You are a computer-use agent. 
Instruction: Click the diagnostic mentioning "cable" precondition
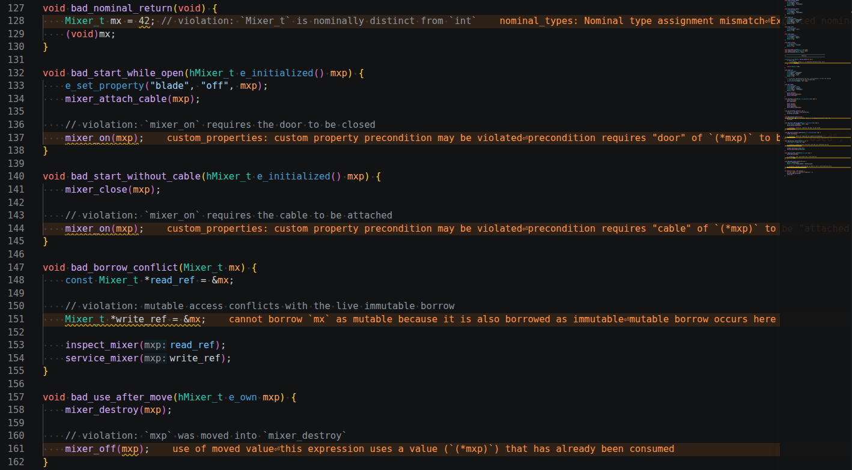coord(473,229)
